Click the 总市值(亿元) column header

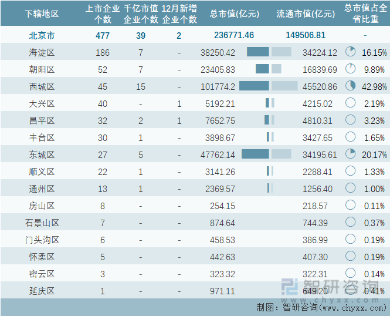(235, 14)
